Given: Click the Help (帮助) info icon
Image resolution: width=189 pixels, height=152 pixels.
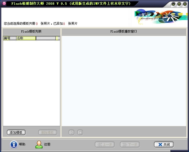Looking at the screenshot, I should click(x=14, y=144).
